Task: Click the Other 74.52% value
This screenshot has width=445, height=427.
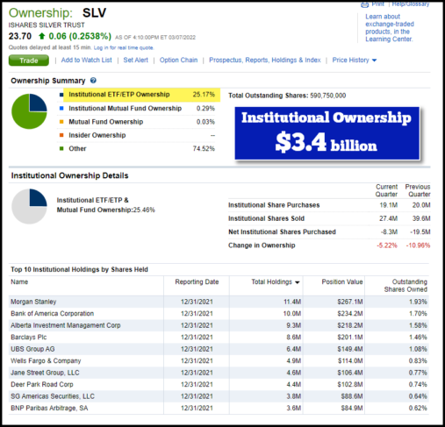Action: pos(204,148)
